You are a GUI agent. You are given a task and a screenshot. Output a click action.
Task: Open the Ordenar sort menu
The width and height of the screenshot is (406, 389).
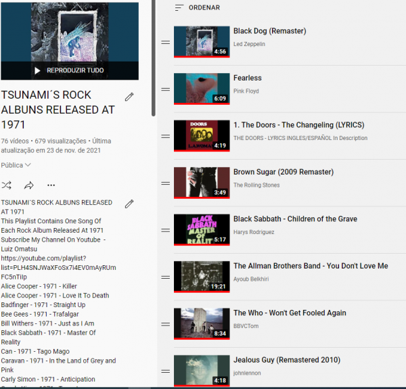click(x=197, y=7)
